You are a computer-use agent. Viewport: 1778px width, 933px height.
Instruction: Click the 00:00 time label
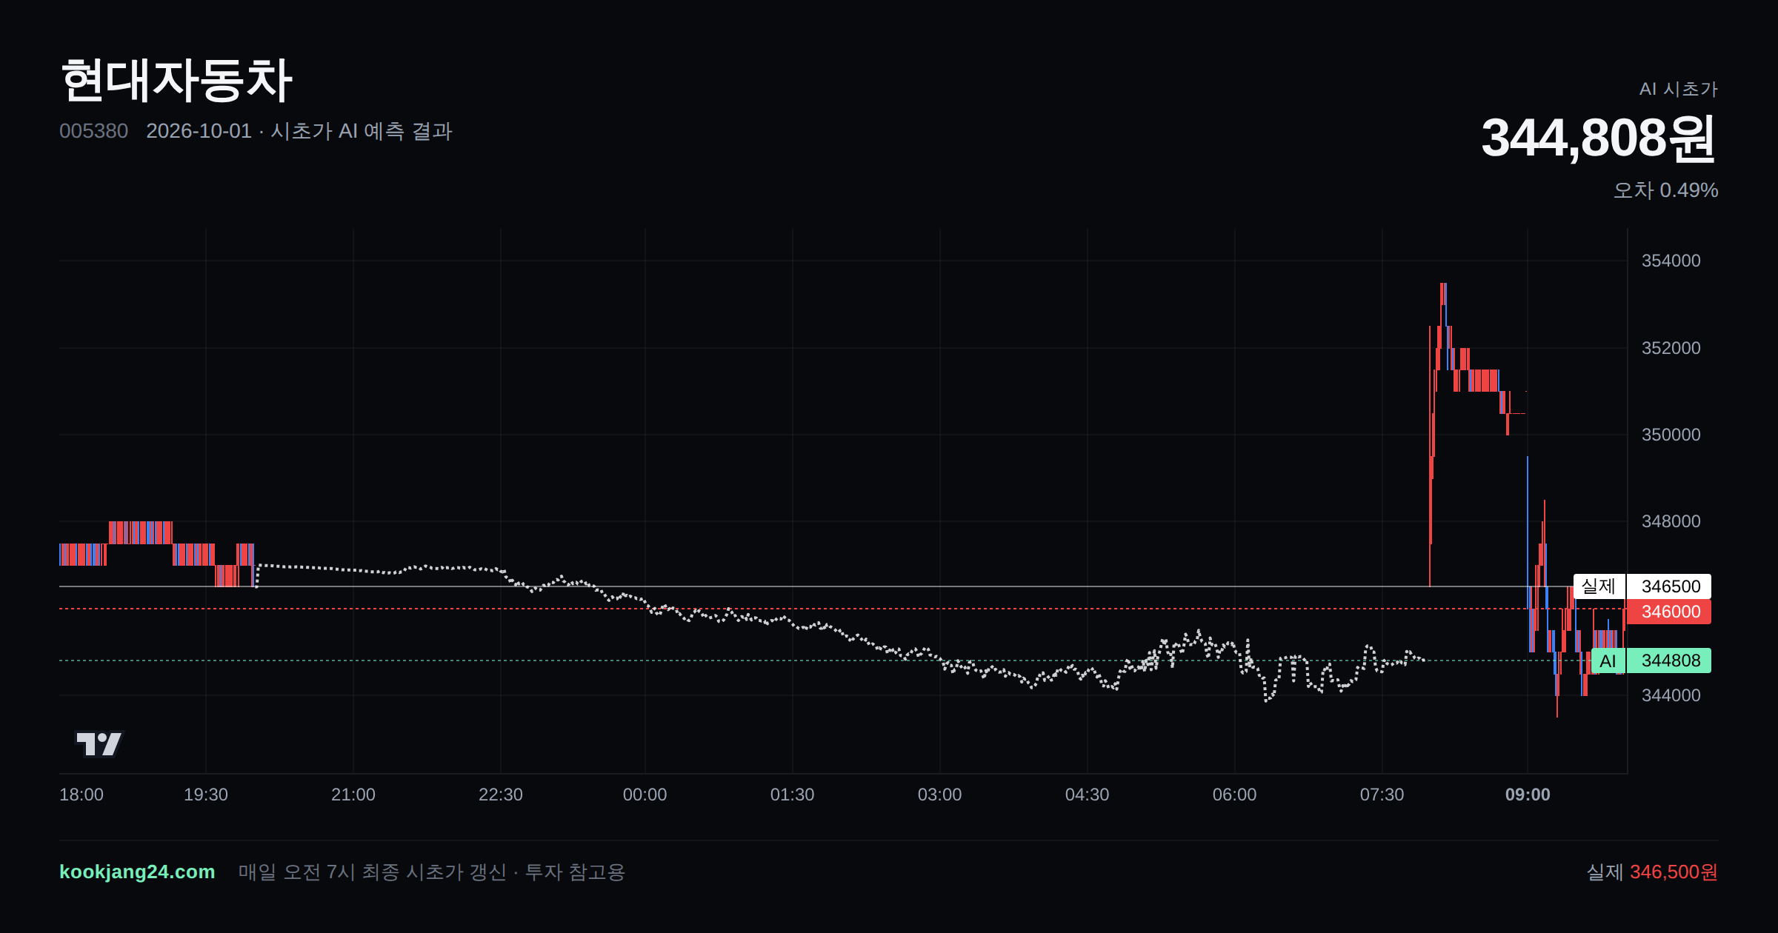point(645,795)
